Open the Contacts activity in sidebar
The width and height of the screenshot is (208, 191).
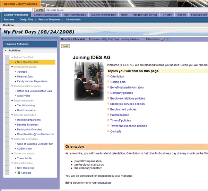click(x=26, y=173)
